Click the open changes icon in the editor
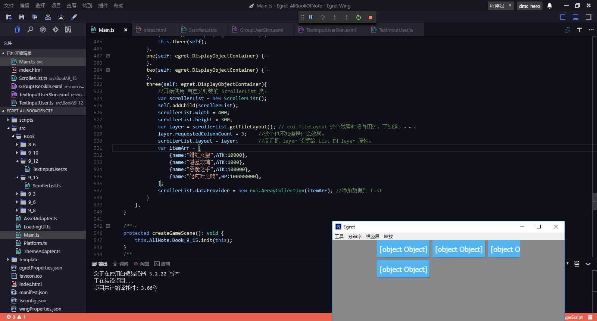 pos(568,30)
